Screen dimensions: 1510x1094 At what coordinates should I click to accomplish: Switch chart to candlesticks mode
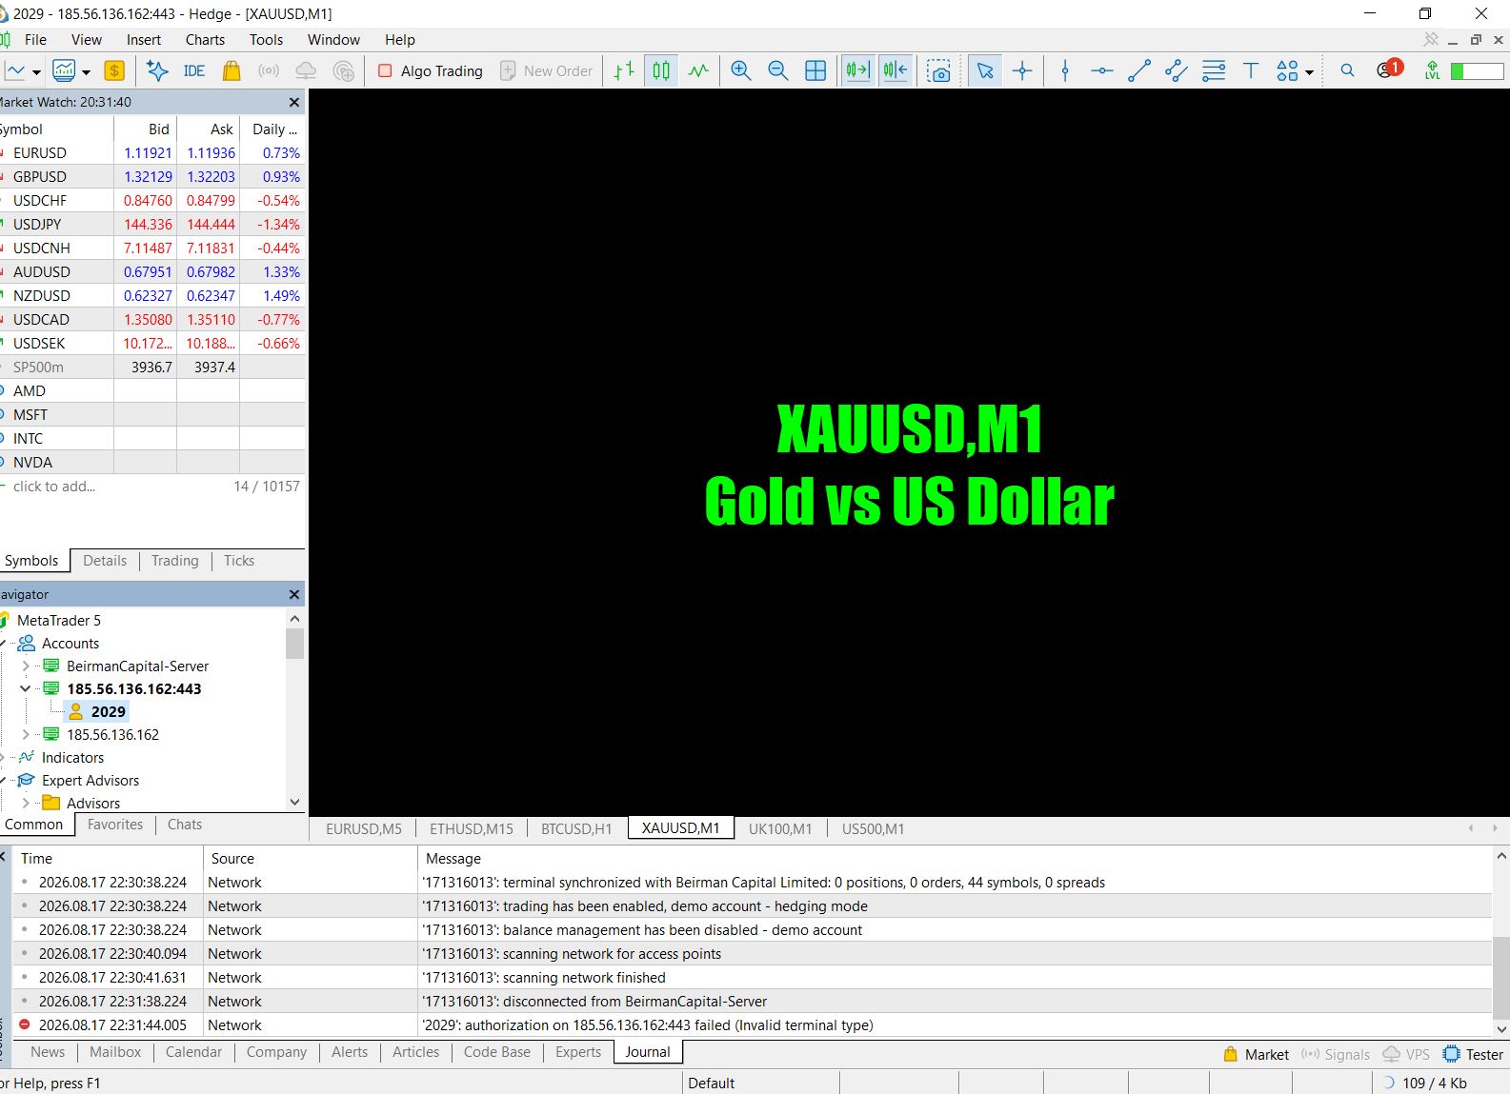coord(661,70)
